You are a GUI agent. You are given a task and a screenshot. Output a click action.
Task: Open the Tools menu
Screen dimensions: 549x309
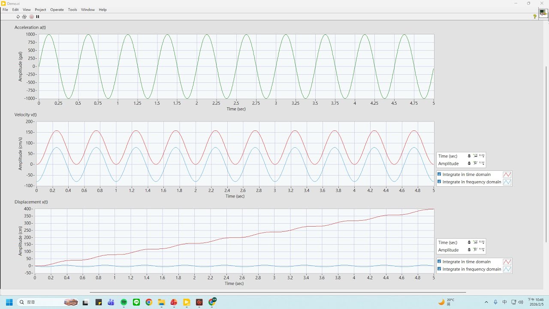pyautogui.click(x=72, y=9)
